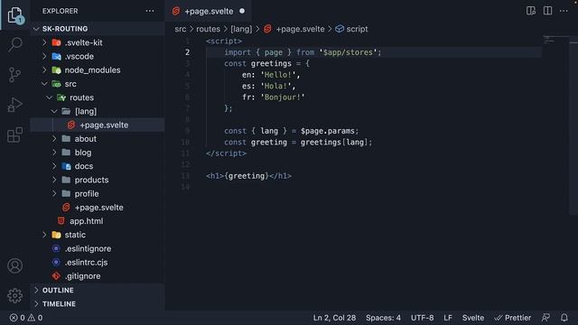Screen dimensions: 578x325
Task: Expand the .svelte-kit folder
Action: [x=44, y=42]
